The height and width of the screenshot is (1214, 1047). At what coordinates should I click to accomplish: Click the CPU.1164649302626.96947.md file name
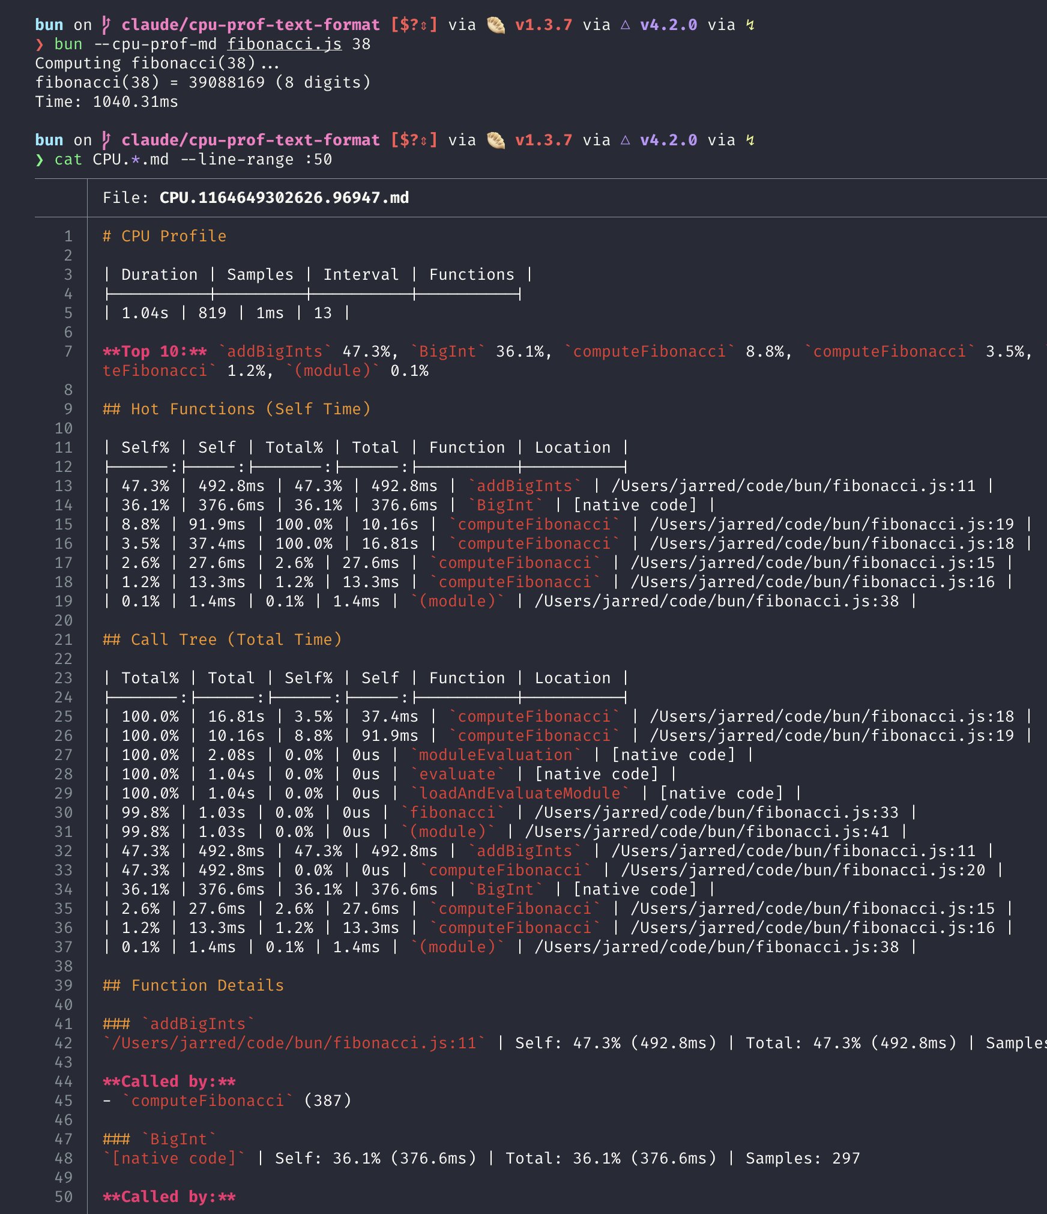[x=284, y=198]
